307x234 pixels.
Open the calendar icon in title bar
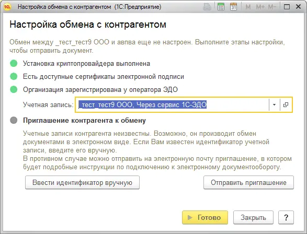point(233,7)
